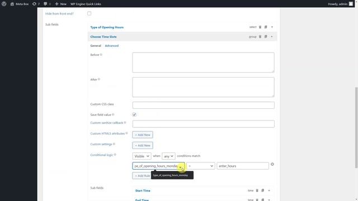Tick the Hide from front end checkbox
Viewport: 358px width, 201px height.
pyautogui.click(x=89, y=13)
